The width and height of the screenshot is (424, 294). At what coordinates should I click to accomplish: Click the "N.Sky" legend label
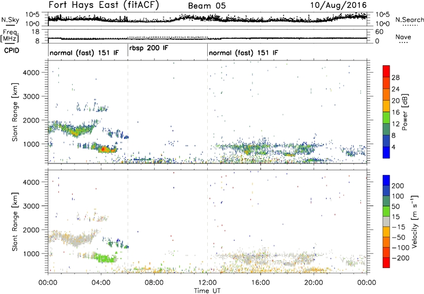pos(10,20)
